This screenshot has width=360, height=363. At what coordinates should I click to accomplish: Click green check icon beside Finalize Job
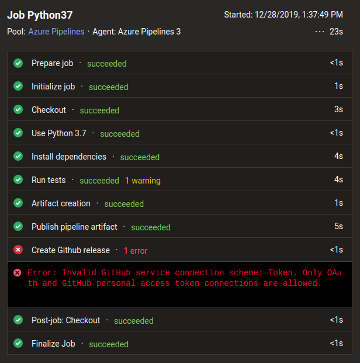18,343
